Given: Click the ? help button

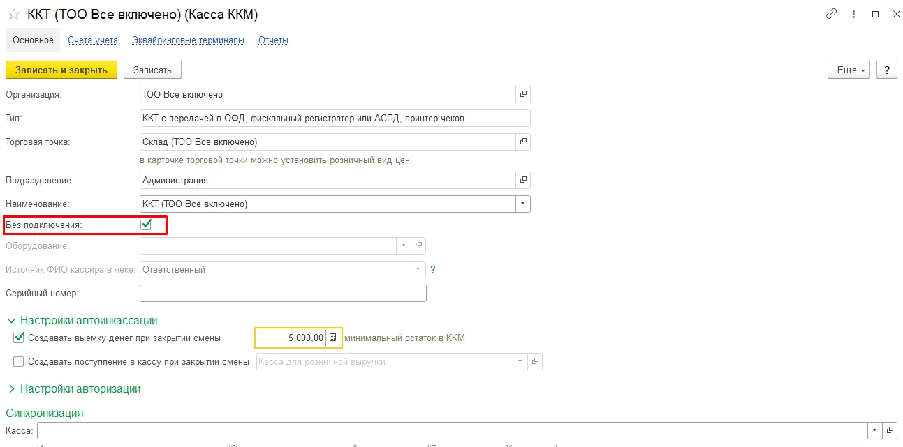Looking at the screenshot, I should pos(886,70).
